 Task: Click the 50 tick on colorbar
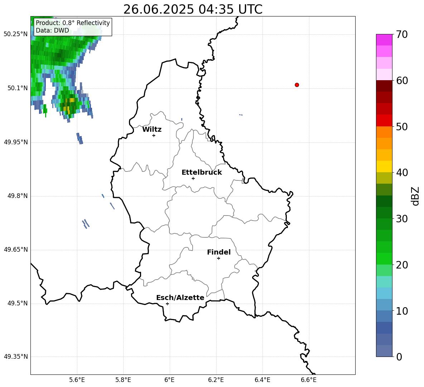pos(401,127)
